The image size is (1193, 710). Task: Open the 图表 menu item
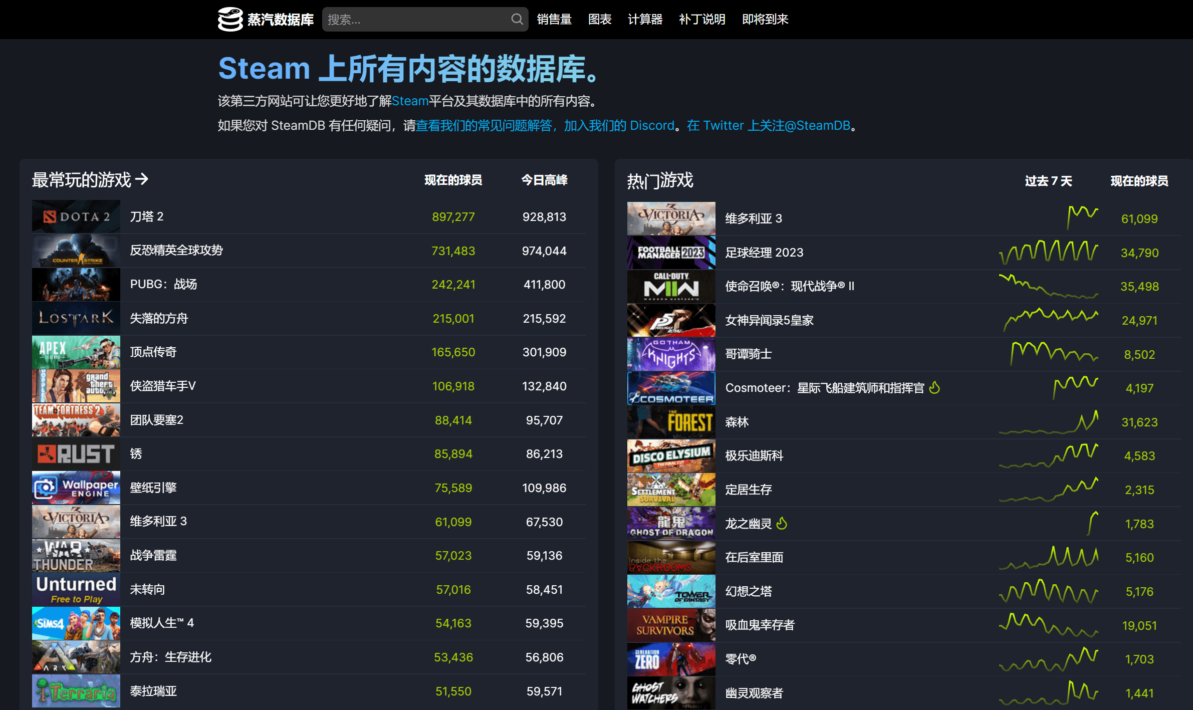(x=600, y=20)
